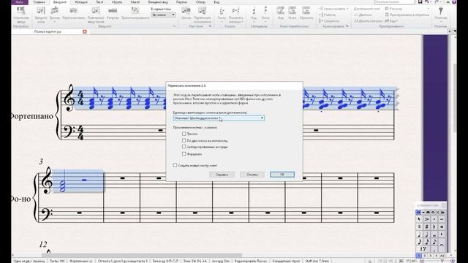Image resolution: width=468 pixels, height=263 pixels.
Task: Open the Поменять местами dropdown
Action: pyautogui.click(x=235, y=15)
